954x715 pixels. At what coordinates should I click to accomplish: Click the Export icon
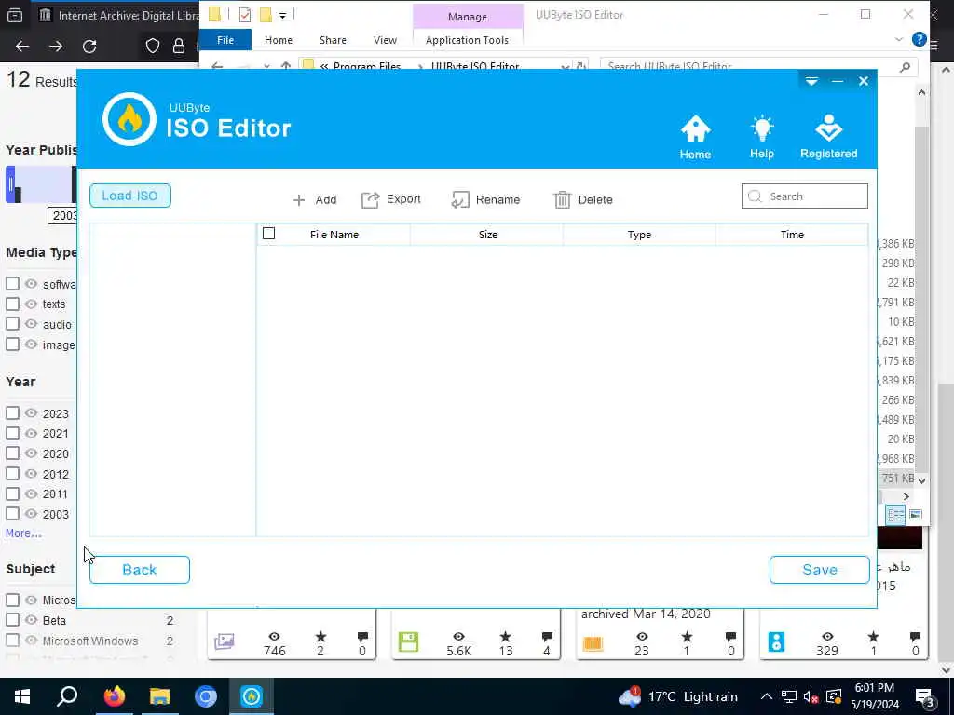coord(370,199)
